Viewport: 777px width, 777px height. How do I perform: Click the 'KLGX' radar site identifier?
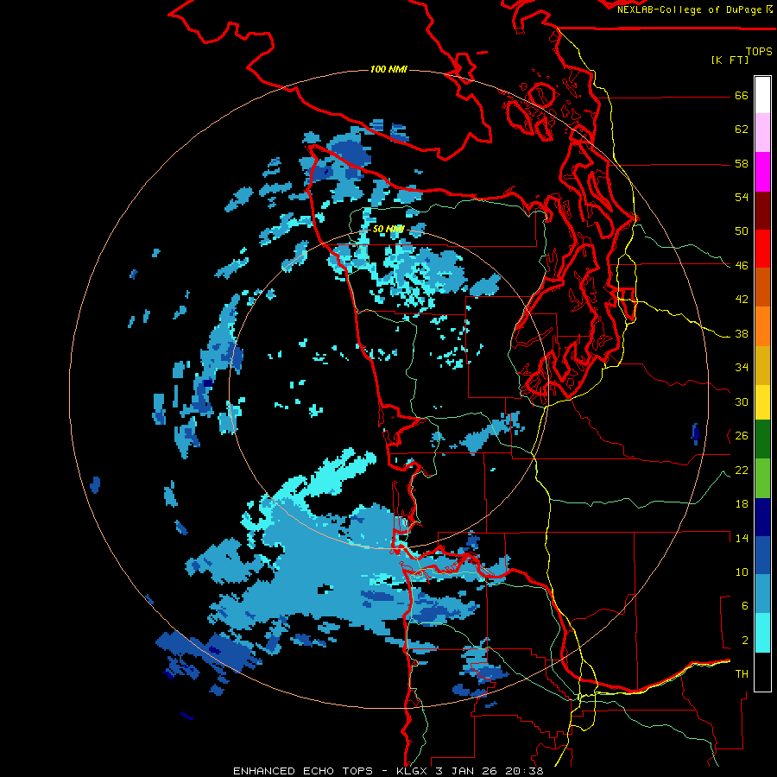point(414,771)
